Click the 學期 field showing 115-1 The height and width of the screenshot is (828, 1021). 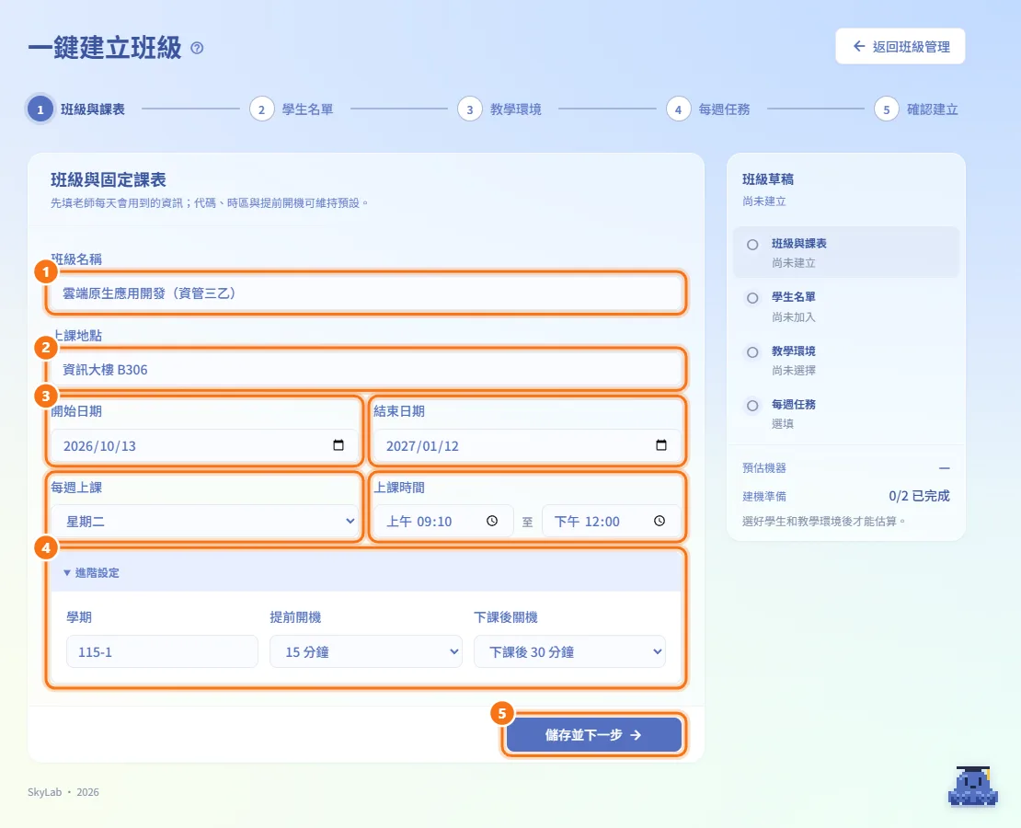[x=162, y=651]
